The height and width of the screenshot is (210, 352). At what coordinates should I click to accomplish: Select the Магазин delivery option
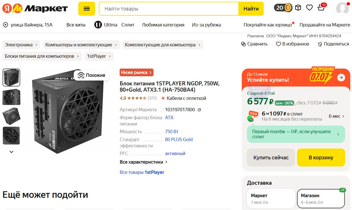pos(321,199)
